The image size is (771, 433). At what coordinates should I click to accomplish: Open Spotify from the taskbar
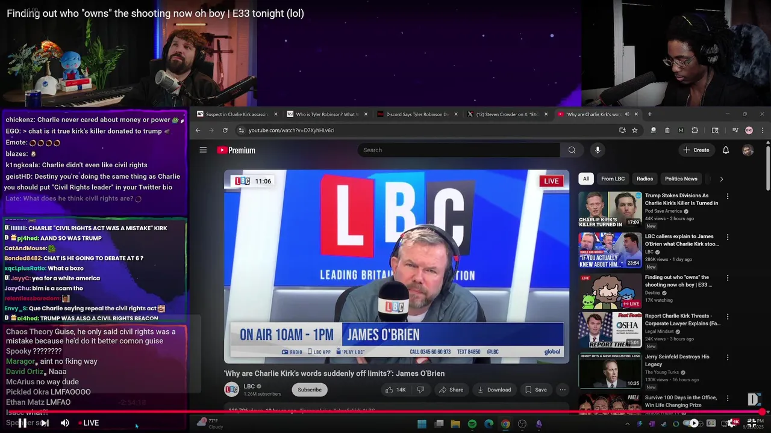[472, 424]
